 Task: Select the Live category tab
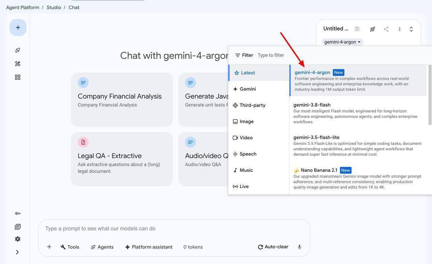coord(259,186)
